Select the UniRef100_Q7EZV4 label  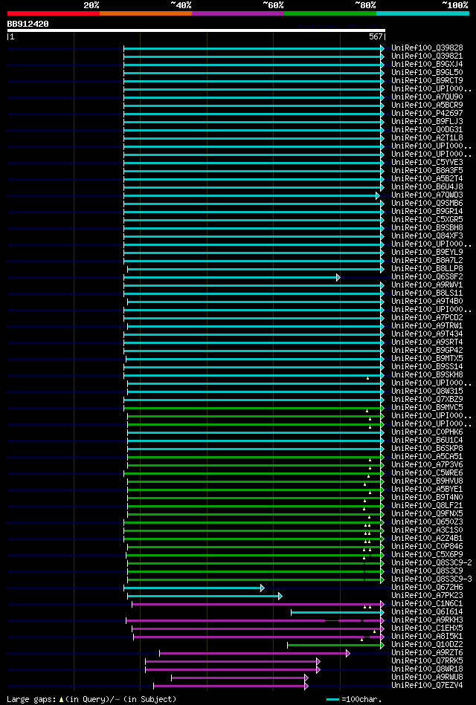coord(427,686)
